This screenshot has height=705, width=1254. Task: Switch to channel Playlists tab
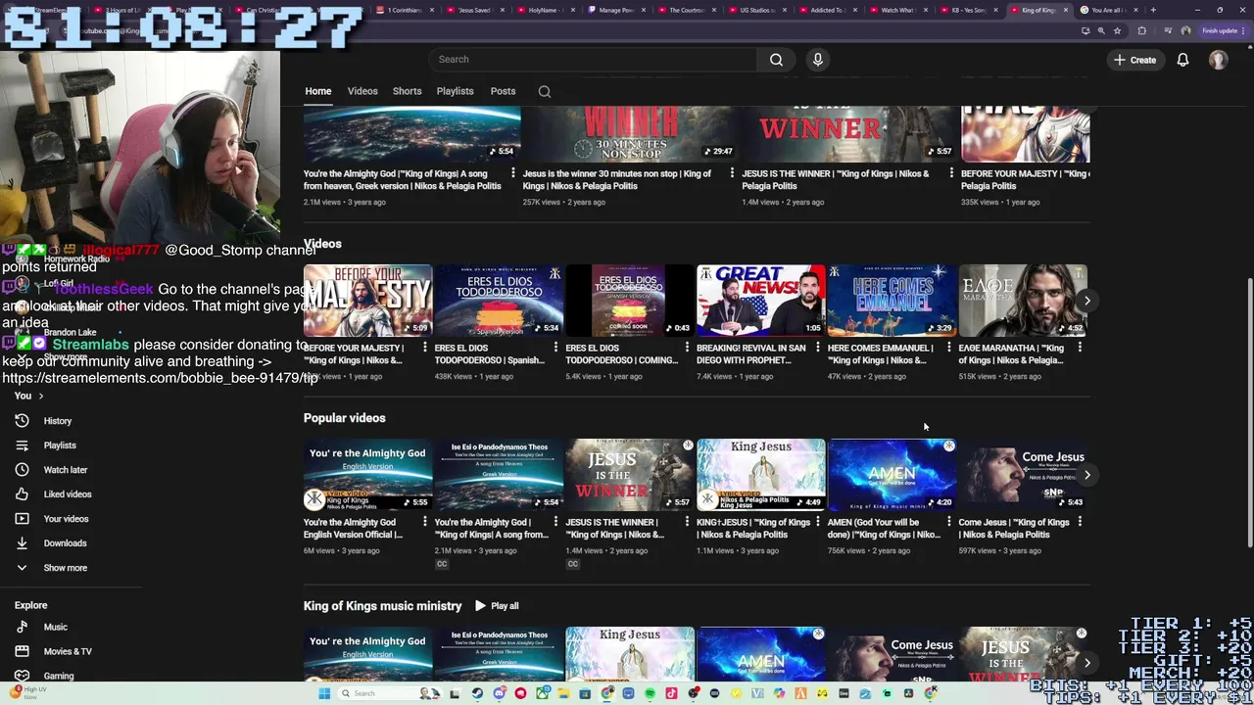[x=455, y=91]
